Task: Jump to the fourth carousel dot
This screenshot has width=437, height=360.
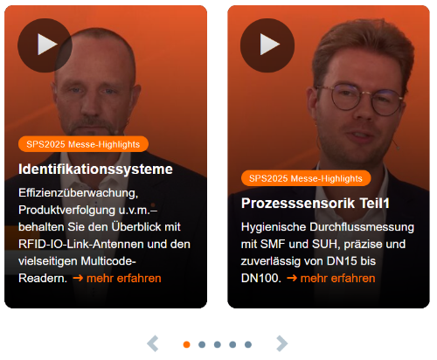Action: (x=232, y=344)
